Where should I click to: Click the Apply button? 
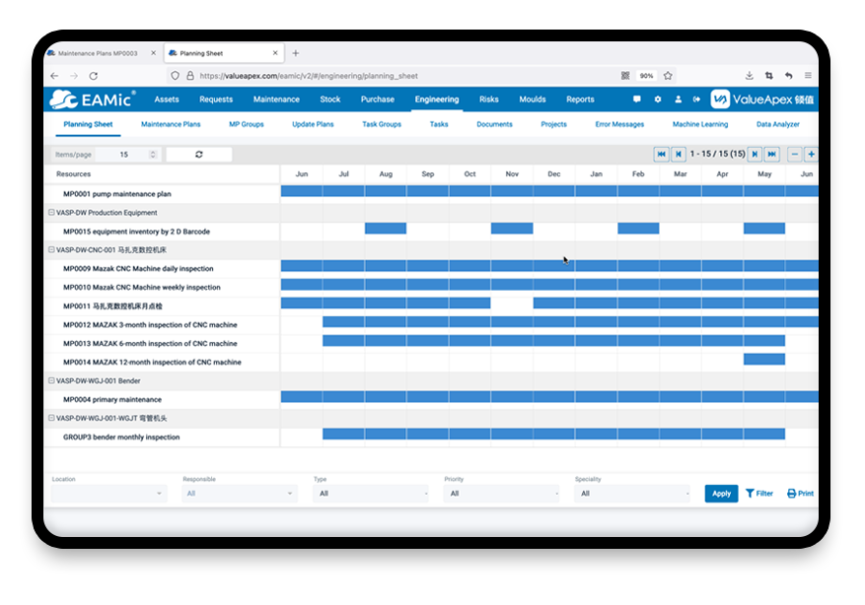[721, 494]
